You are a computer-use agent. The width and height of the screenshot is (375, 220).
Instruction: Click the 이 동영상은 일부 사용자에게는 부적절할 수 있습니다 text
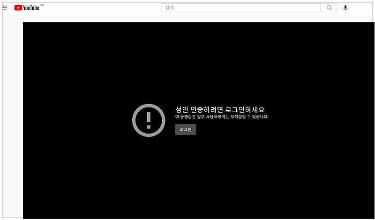click(x=222, y=117)
